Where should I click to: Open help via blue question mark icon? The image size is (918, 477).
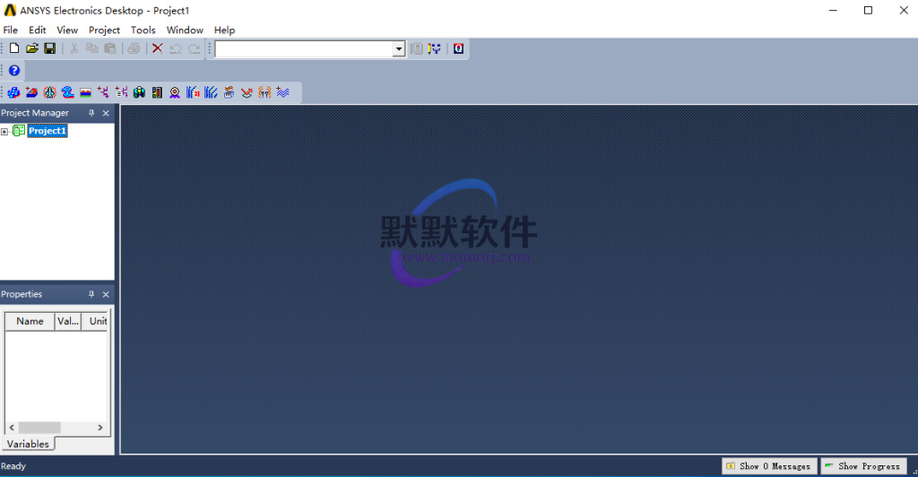click(x=14, y=70)
